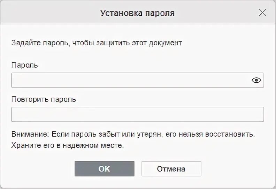Click the Пароль field label
This screenshot has width=276, height=189.
click(24, 65)
